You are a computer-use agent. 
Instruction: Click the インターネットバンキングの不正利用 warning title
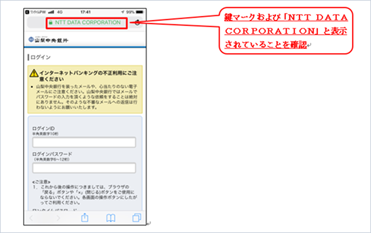pyautogui.click(x=88, y=76)
